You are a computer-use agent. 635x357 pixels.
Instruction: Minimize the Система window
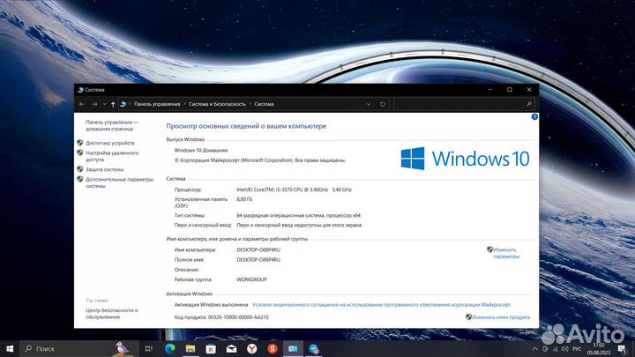(x=490, y=90)
